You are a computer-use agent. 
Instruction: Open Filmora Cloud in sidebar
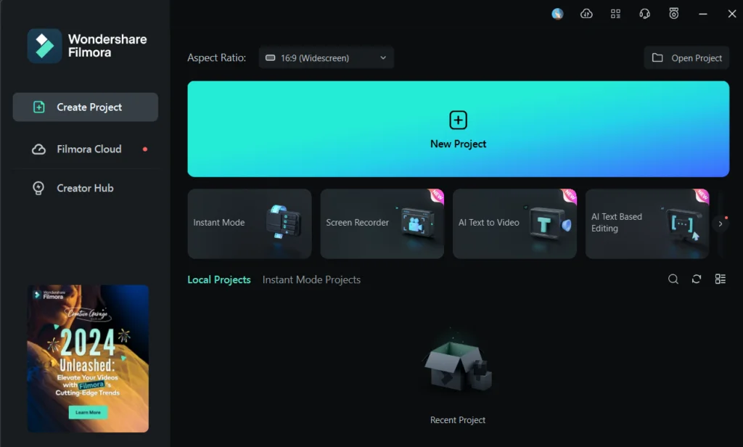[86, 149]
